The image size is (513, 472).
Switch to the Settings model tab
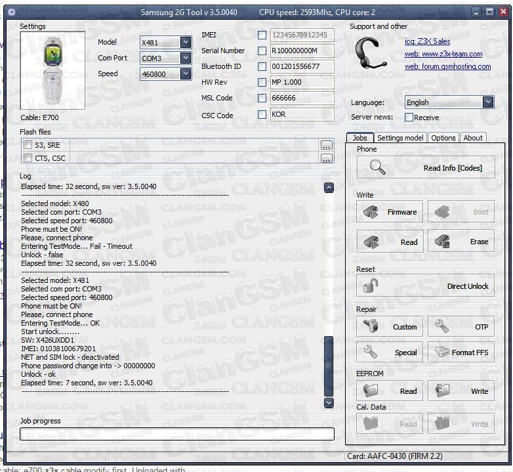[x=400, y=138]
